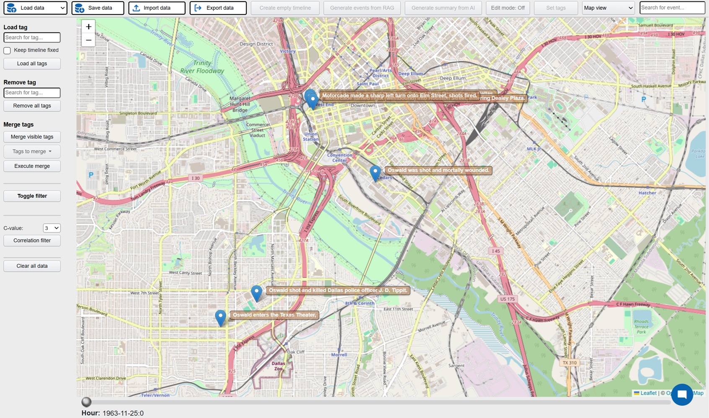This screenshot has height=418, width=709.
Task: Expand the Map view selector
Action: [x=608, y=8]
